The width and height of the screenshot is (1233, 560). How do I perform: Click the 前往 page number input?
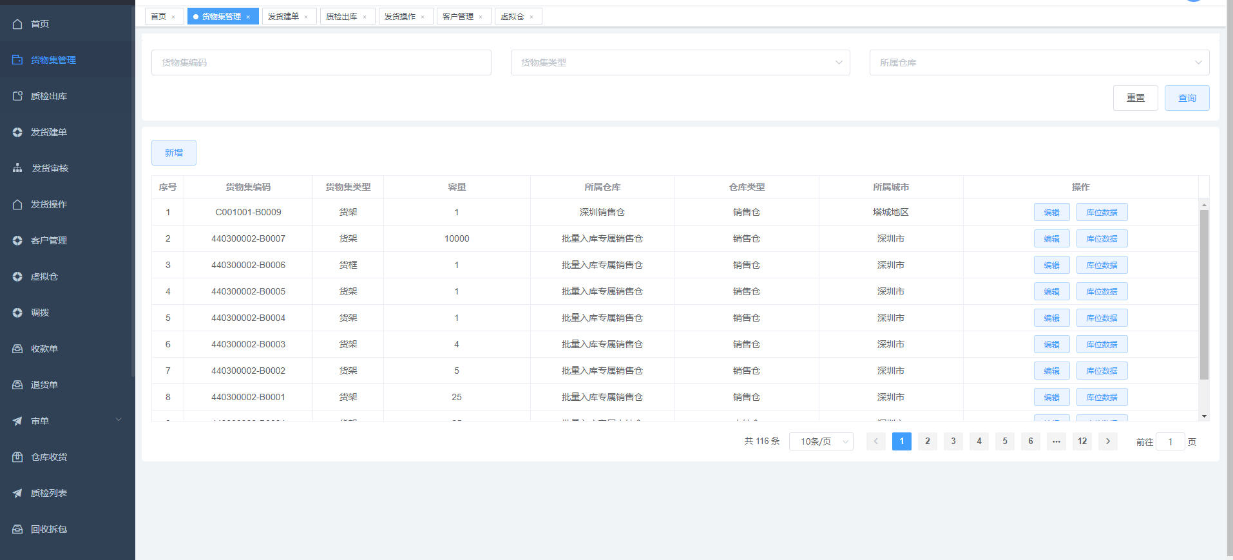coord(1171,441)
